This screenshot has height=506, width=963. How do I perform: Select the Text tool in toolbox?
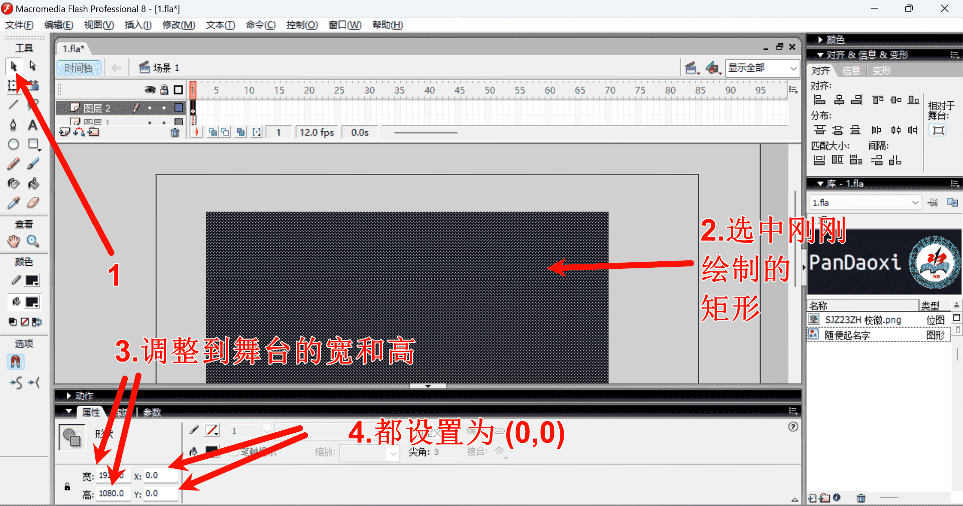click(33, 125)
